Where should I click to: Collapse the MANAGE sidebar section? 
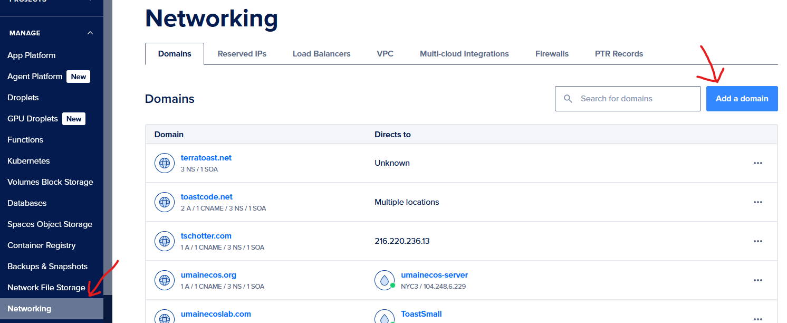tap(90, 33)
